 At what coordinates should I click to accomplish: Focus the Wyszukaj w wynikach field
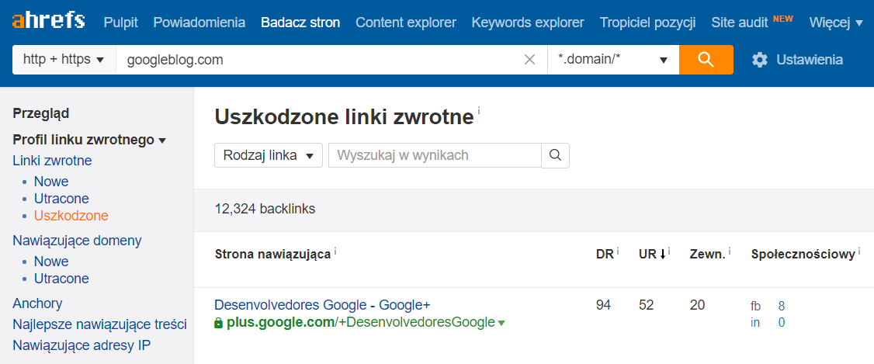pos(435,155)
